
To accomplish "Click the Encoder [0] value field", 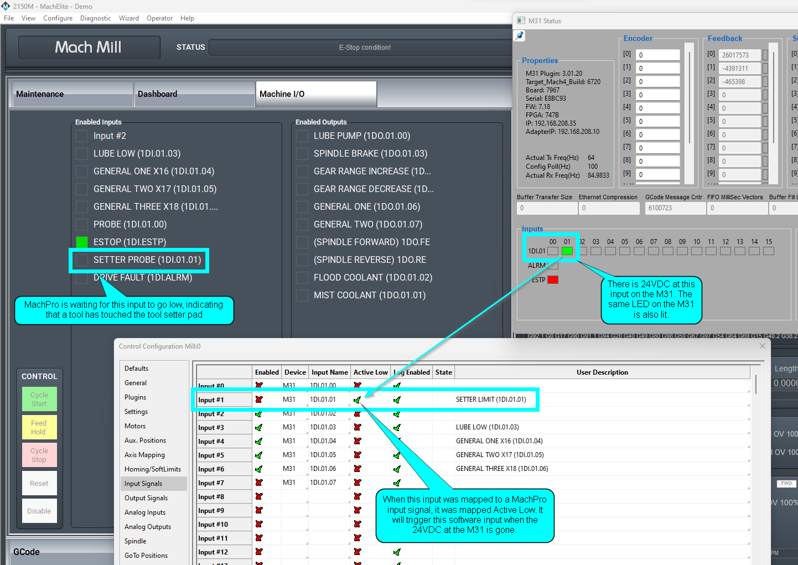I will (x=657, y=55).
